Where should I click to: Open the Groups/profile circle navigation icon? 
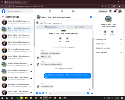(73, 11)
